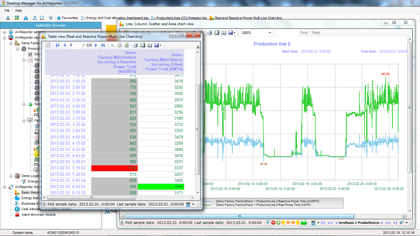Click the page number field in Table view
This screenshot has width=420, height=236.
(x=75, y=45)
